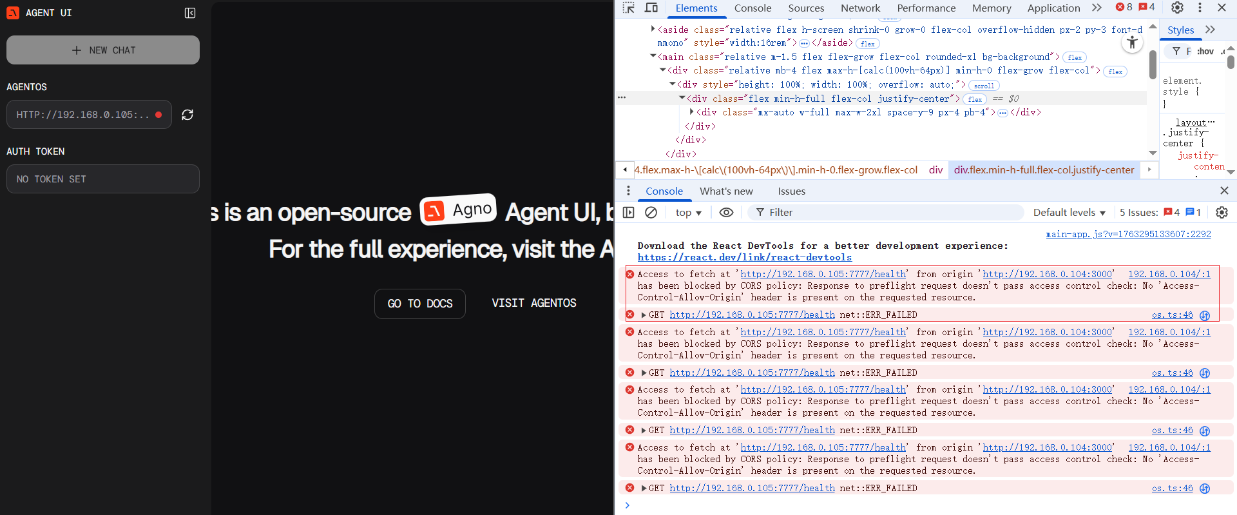Screen dimensions: 1237x515
Task: Open the Application tab
Action: click(1053, 8)
